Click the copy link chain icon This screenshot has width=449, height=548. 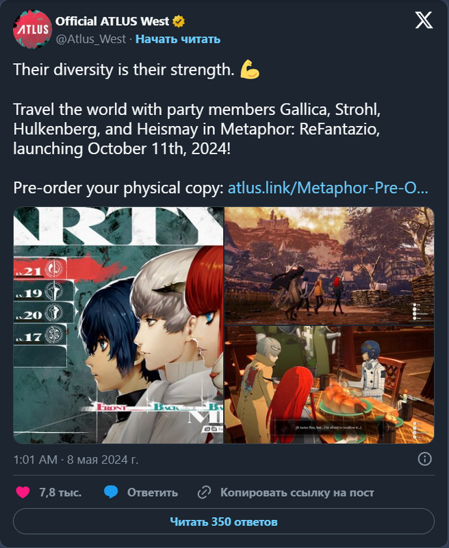pyautogui.click(x=204, y=493)
